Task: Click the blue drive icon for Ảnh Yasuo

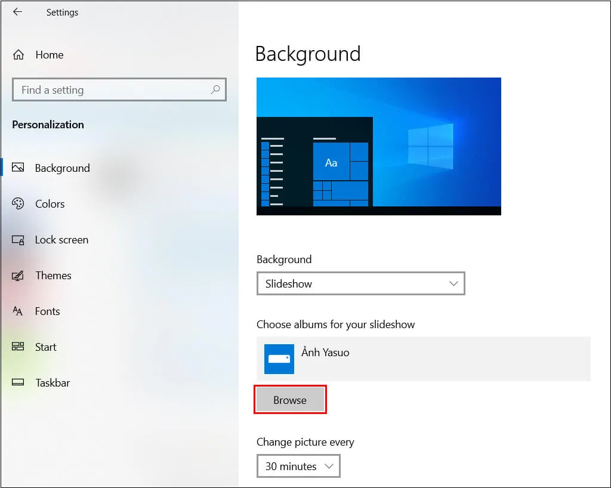Action: pos(279,359)
